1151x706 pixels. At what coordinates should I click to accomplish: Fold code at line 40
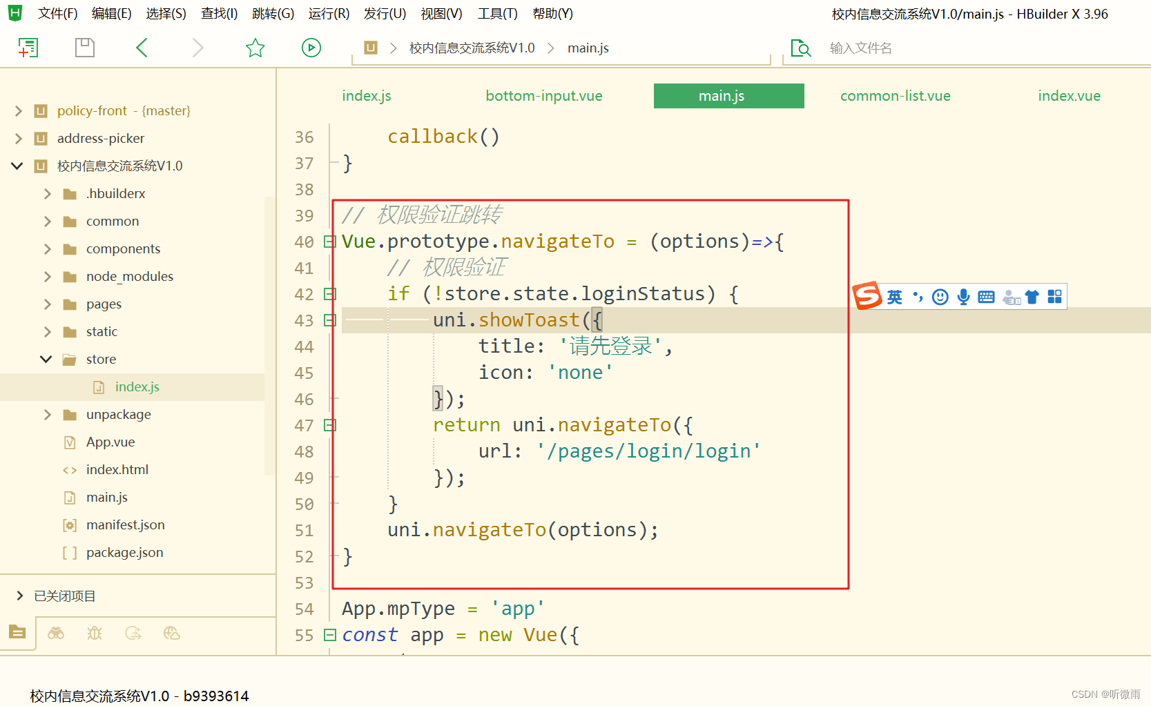[330, 242]
